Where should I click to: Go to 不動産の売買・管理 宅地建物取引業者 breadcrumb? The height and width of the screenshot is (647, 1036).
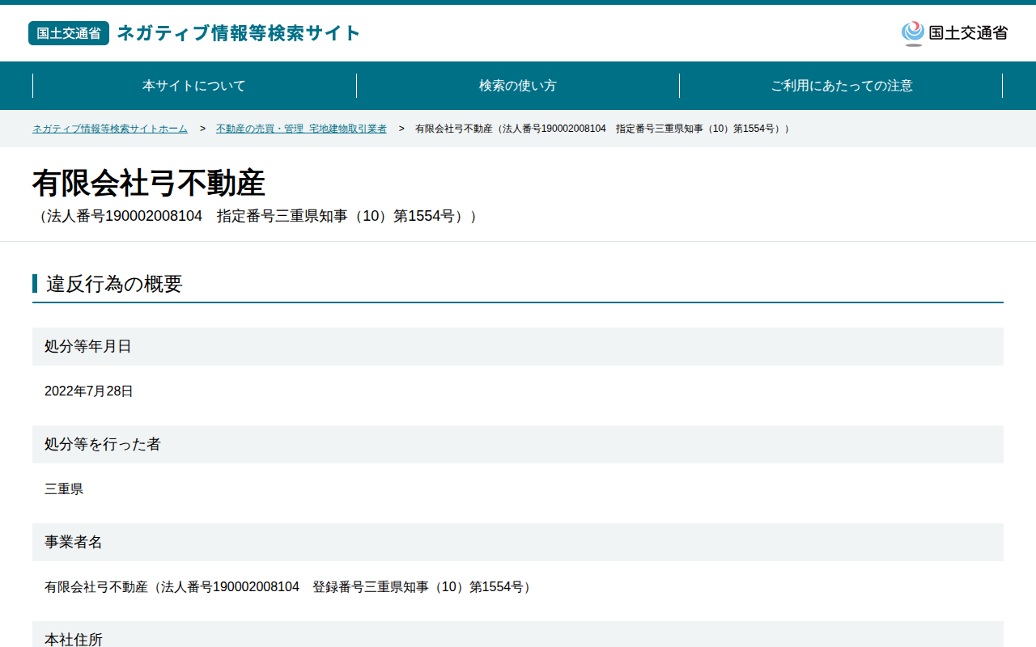point(301,129)
